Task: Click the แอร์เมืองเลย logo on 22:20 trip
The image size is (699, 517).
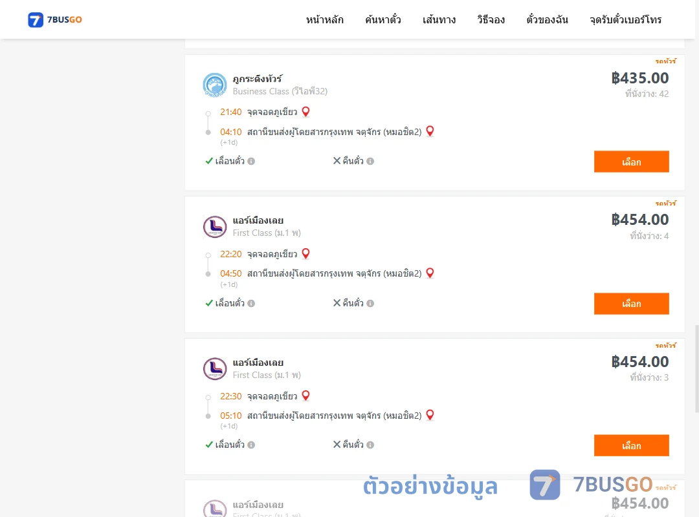Action: point(215,227)
